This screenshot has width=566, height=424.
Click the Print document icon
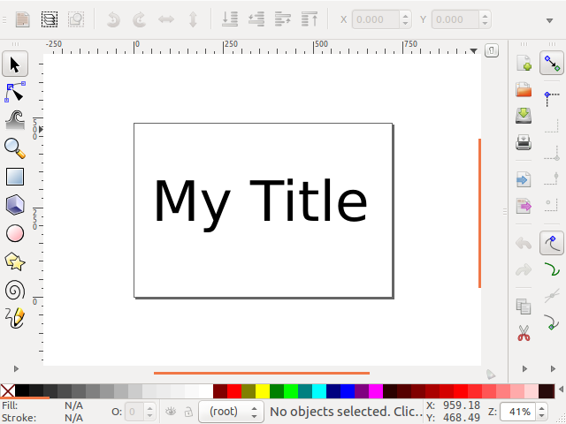[x=524, y=142]
